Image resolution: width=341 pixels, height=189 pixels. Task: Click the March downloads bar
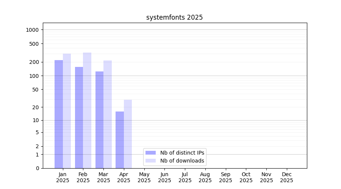pos(108,114)
